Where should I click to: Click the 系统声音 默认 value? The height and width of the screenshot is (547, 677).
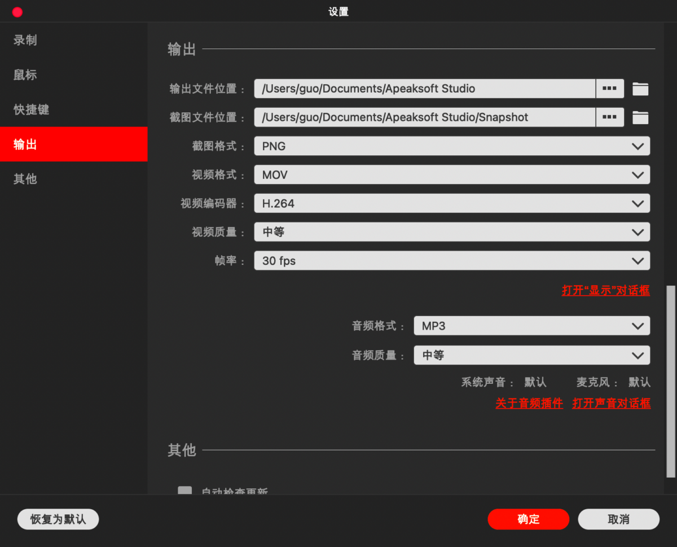click(535, 382)
